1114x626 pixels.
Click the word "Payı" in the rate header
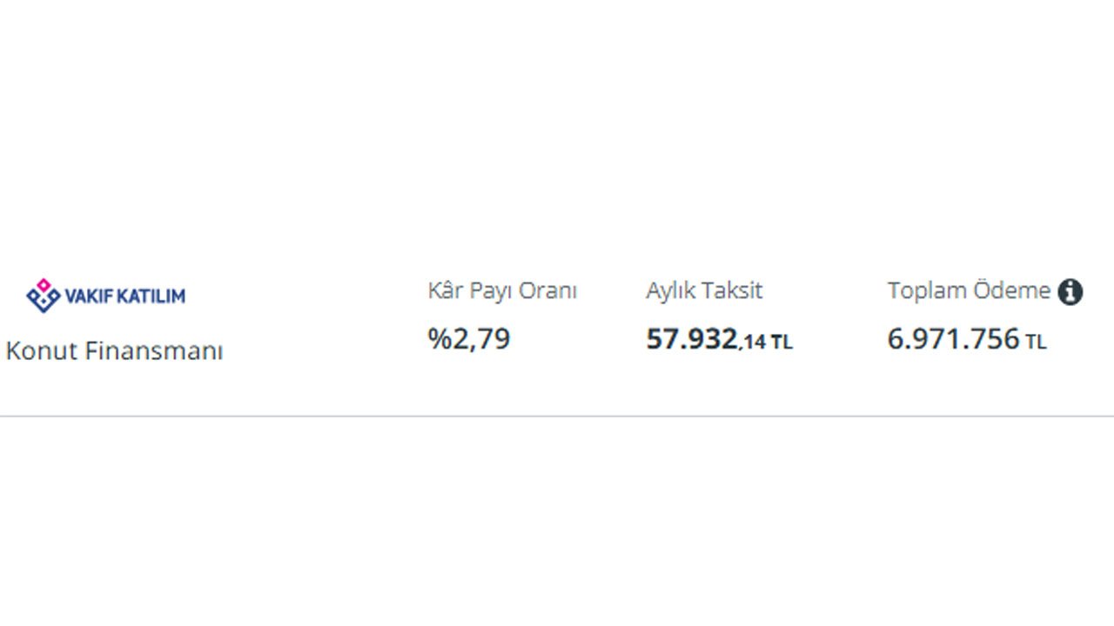pyautogui.click(x=491, y=291)
